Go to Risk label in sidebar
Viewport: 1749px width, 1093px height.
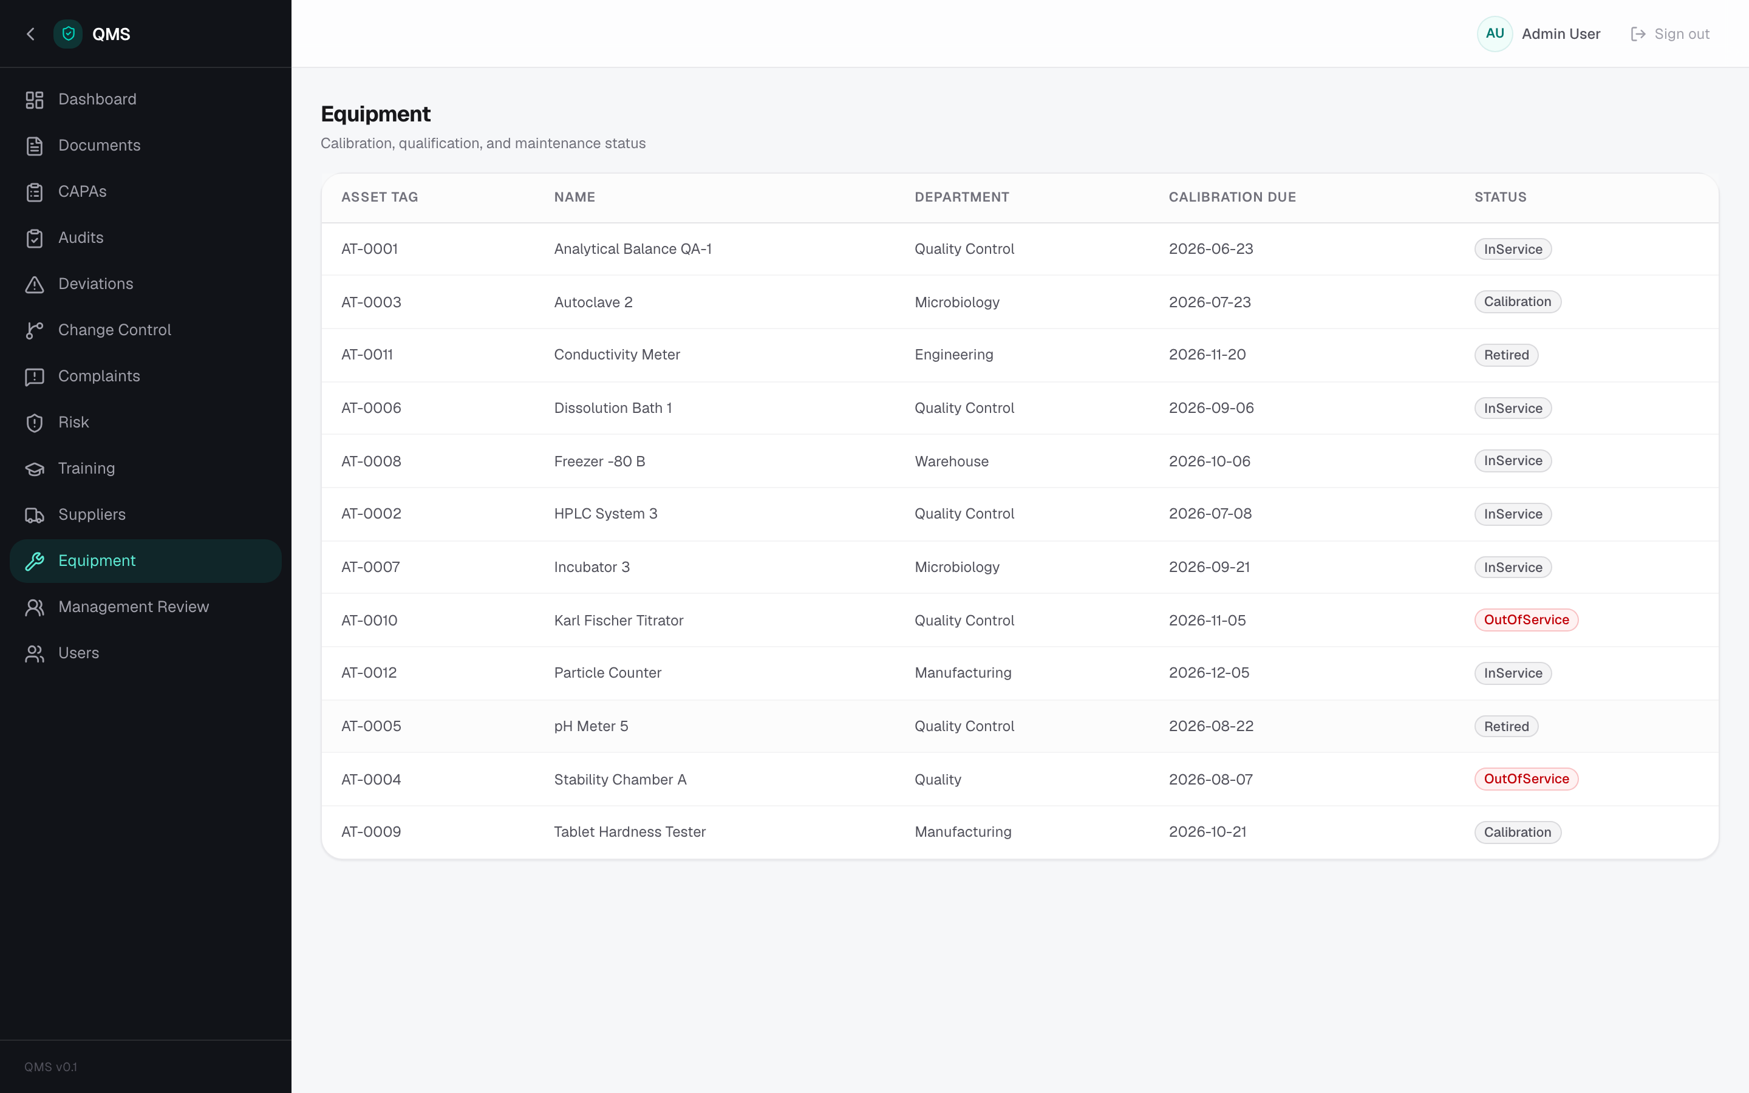[x=73, y=422]
